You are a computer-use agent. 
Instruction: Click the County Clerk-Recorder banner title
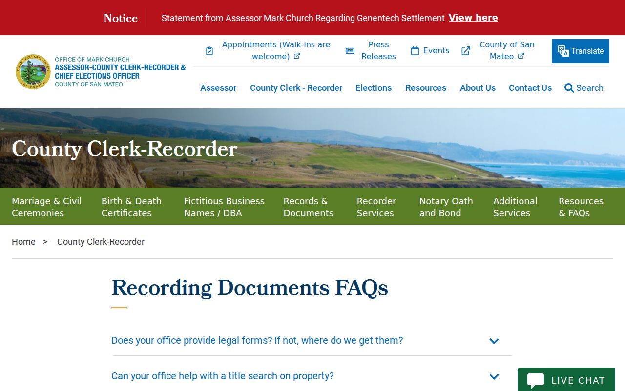tap(125, 149)
